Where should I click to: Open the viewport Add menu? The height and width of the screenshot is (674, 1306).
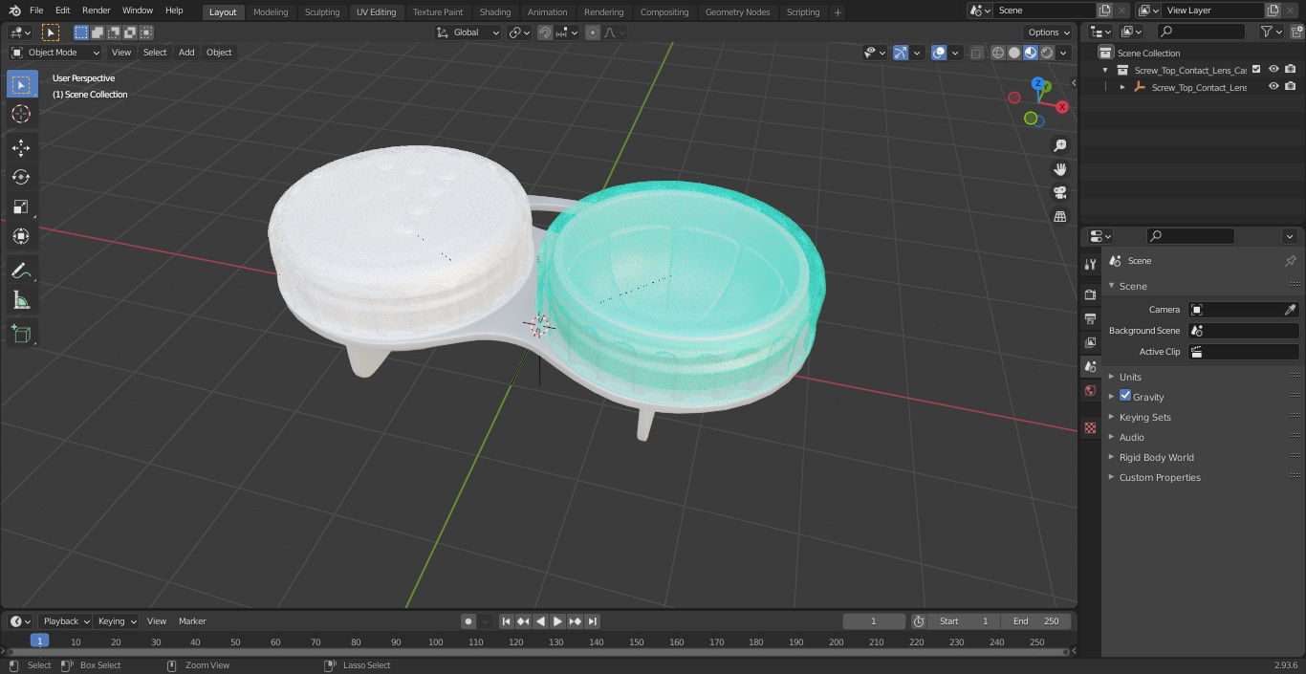tap(186, 53)
